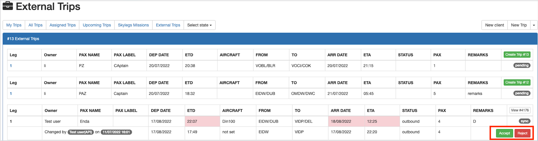
Task: Click the Test user(API) badge
Action: pos(81,132)
